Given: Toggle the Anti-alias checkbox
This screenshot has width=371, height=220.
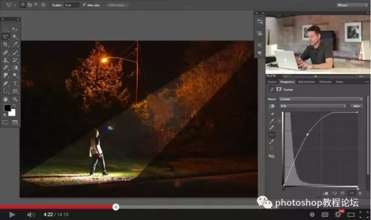Looking at the screenshot, I should (85, 5).
